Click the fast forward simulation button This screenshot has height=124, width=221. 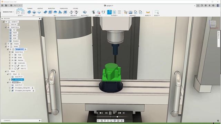pyautogui.click(x=114, y=113)
